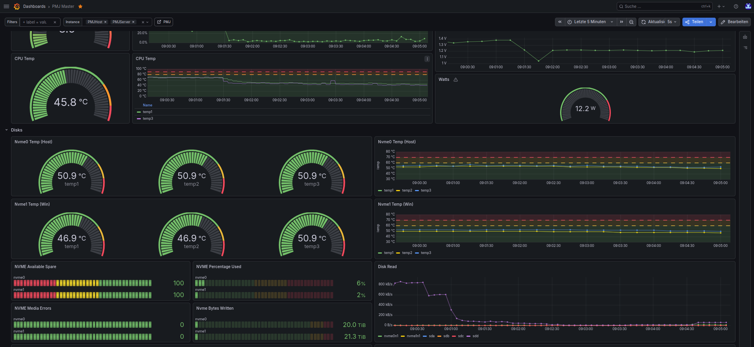Viewport: 754px width, 347px height.
Task: Click the Suche search field
Action: pos(665,6)
